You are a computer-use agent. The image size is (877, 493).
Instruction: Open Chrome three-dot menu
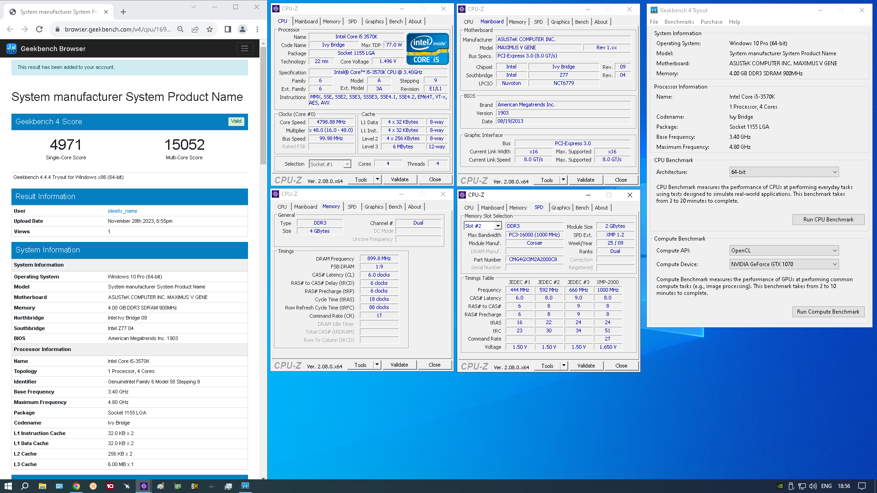[x=258, y=29]
